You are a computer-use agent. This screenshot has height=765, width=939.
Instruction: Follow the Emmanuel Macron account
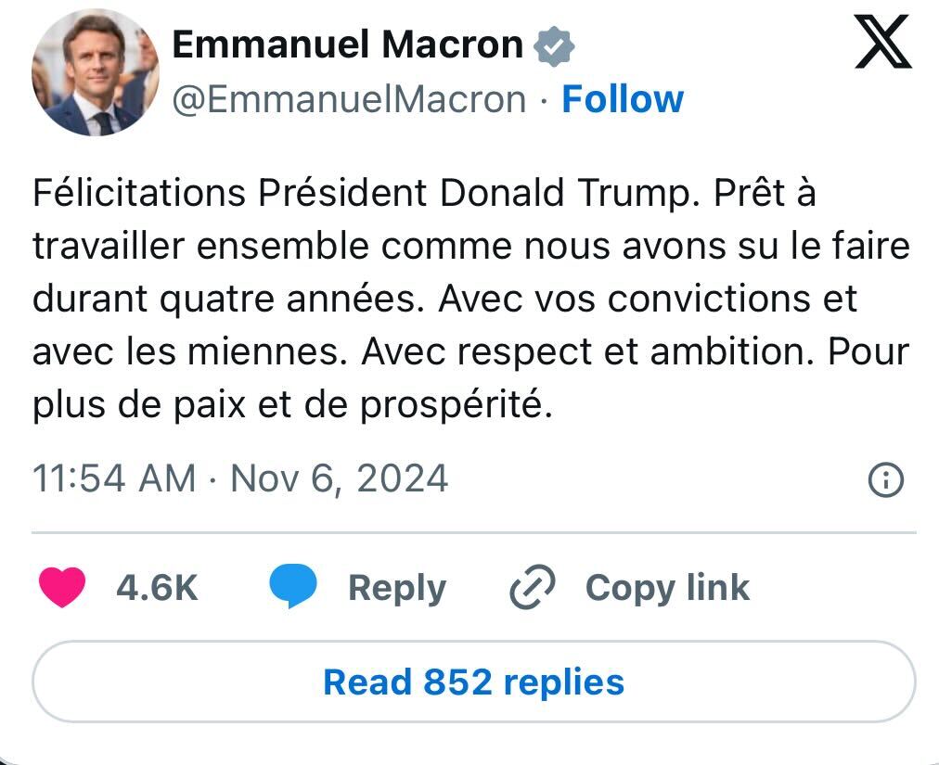(x=623, y=99)
